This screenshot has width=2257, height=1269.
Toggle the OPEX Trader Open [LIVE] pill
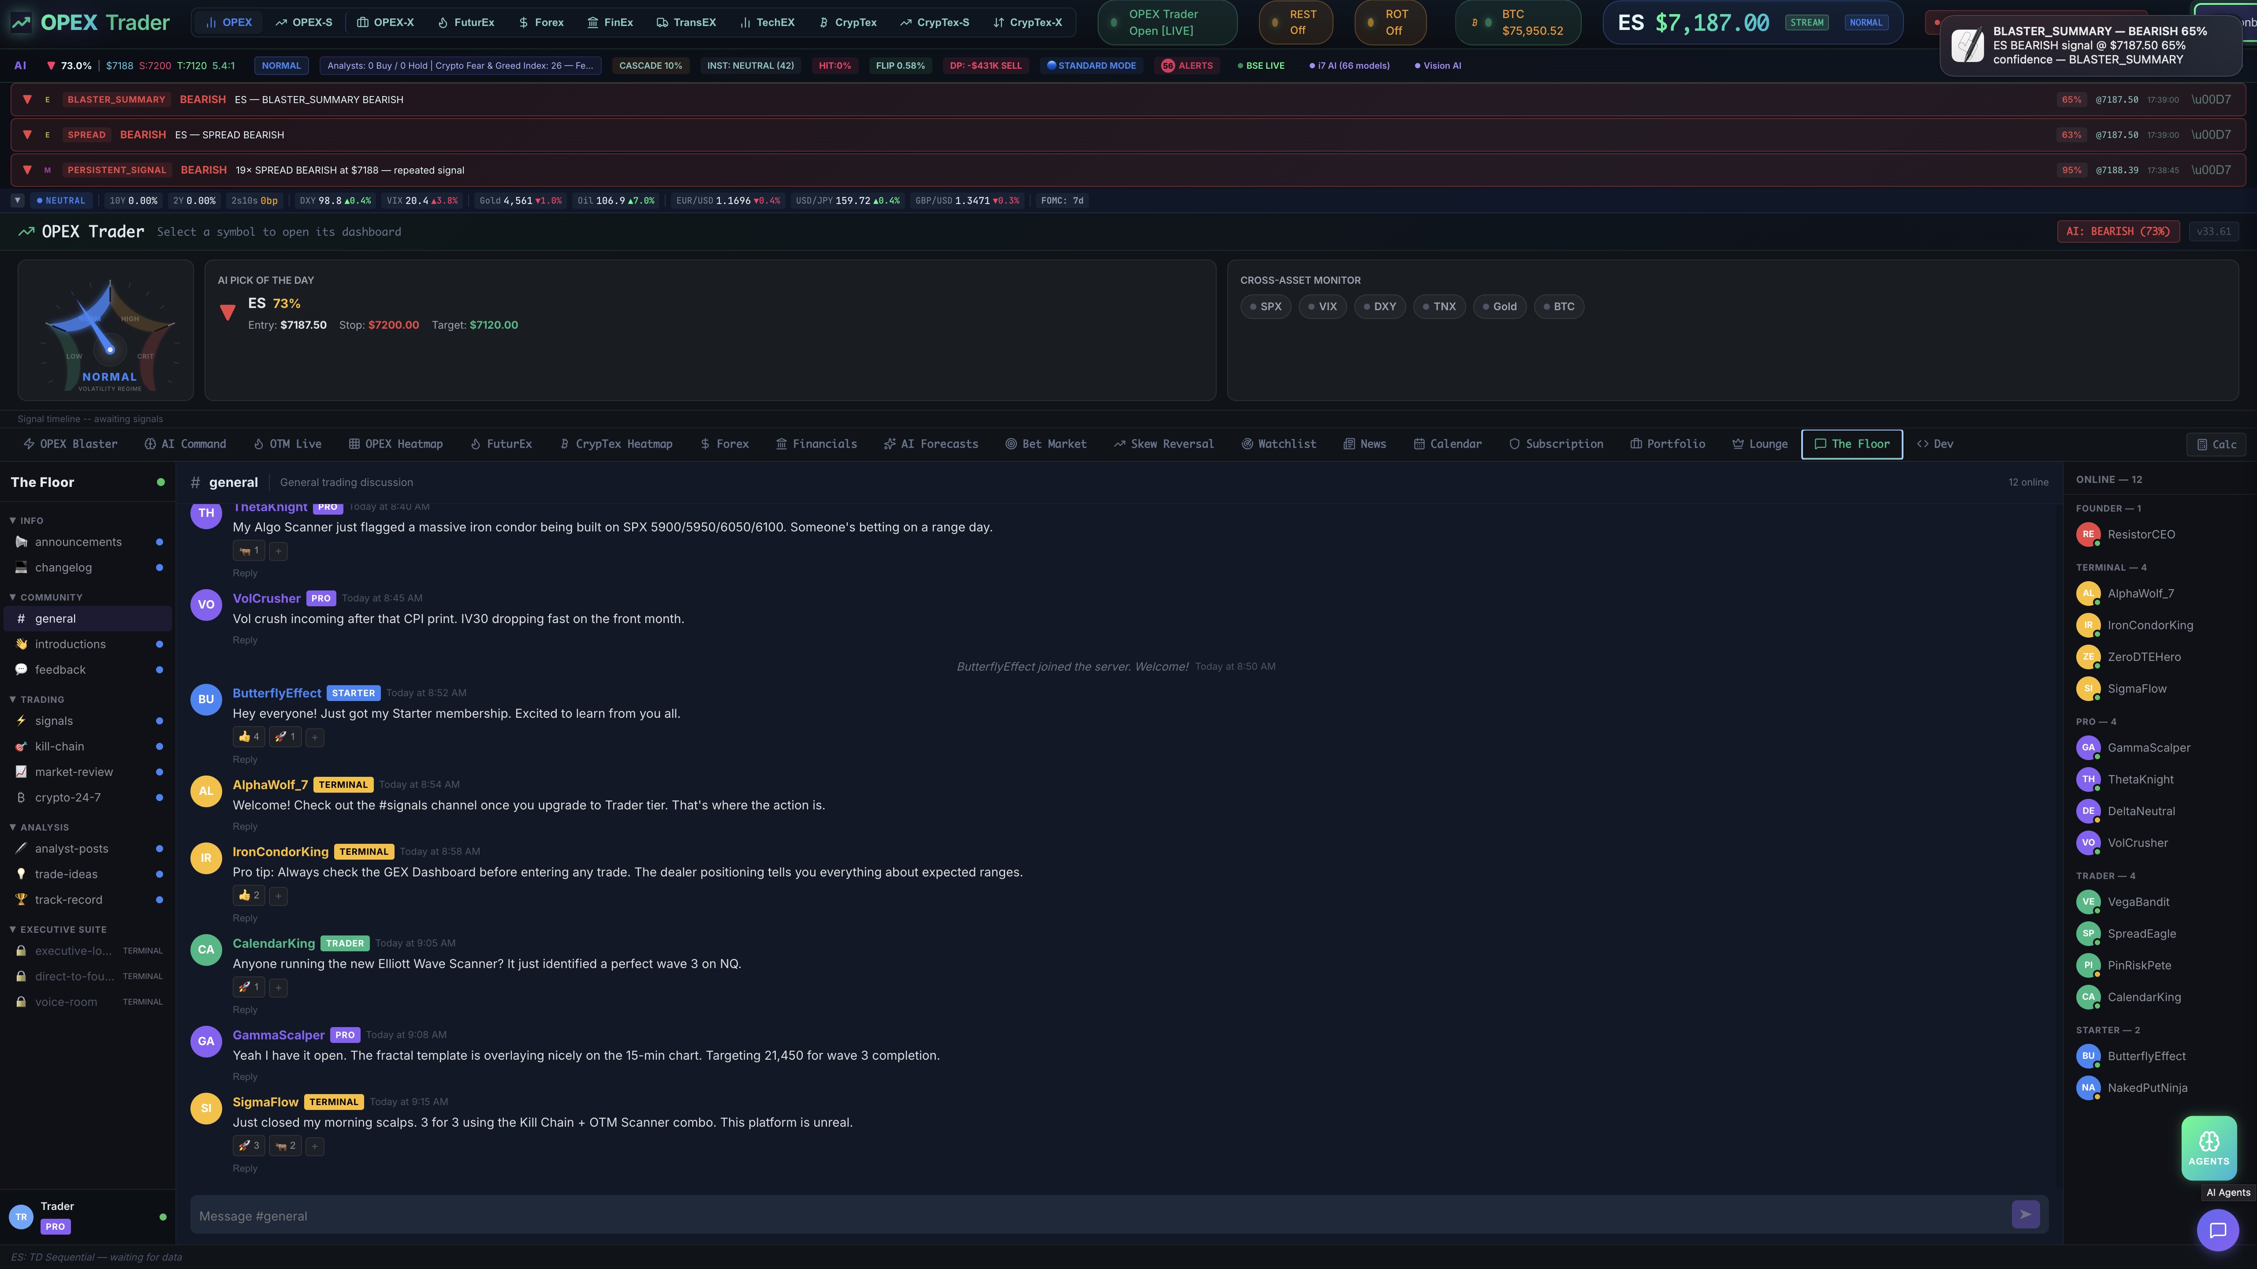coord(1167,23)
